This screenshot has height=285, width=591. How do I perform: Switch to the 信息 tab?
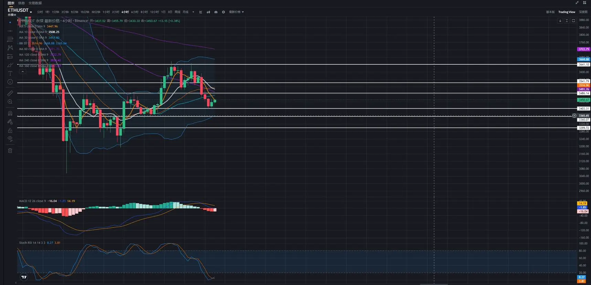21,3
